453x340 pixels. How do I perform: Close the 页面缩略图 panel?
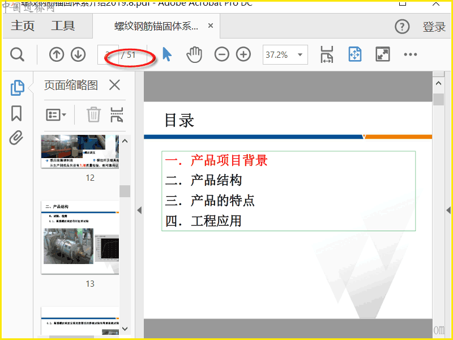point(114,86)
